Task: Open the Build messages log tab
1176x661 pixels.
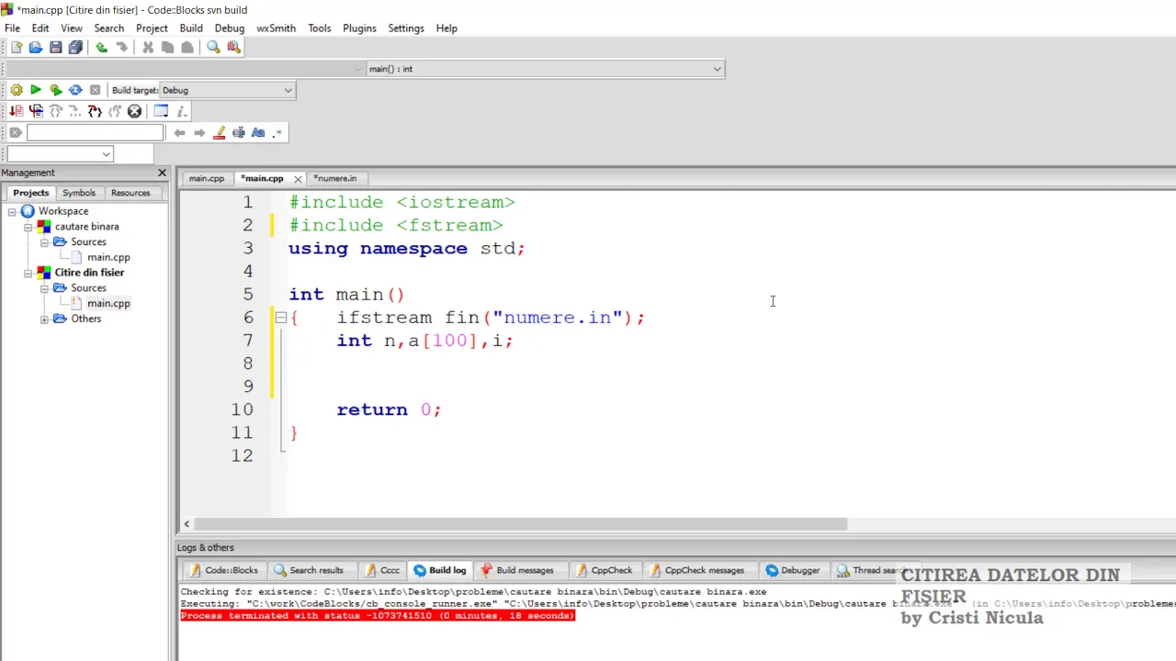Action: [517, 570]
